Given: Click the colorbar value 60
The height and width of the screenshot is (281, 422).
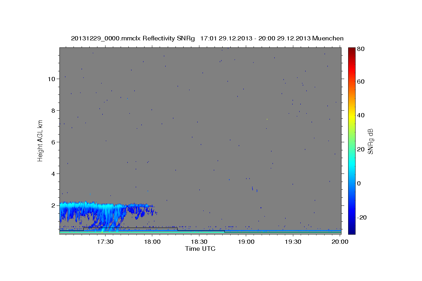Looking at the screenshot, I should (361, 81).
